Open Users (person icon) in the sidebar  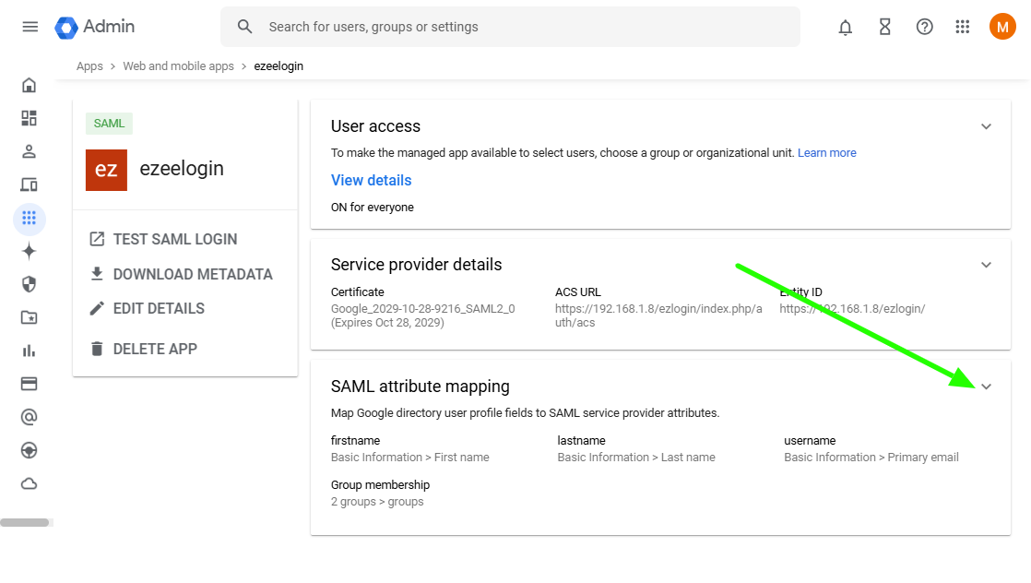(x=29, y=152)
